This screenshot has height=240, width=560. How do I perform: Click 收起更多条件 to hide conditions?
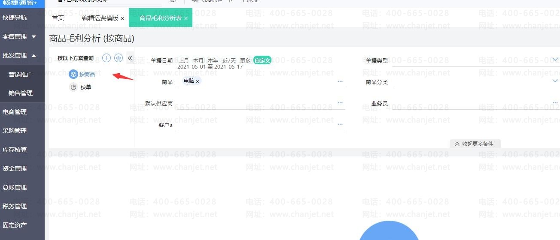click(475, 144)
